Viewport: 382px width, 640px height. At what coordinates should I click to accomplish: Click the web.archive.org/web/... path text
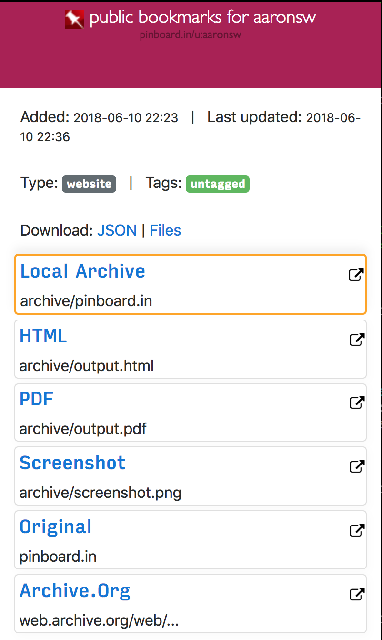click(x=99, y=620)
